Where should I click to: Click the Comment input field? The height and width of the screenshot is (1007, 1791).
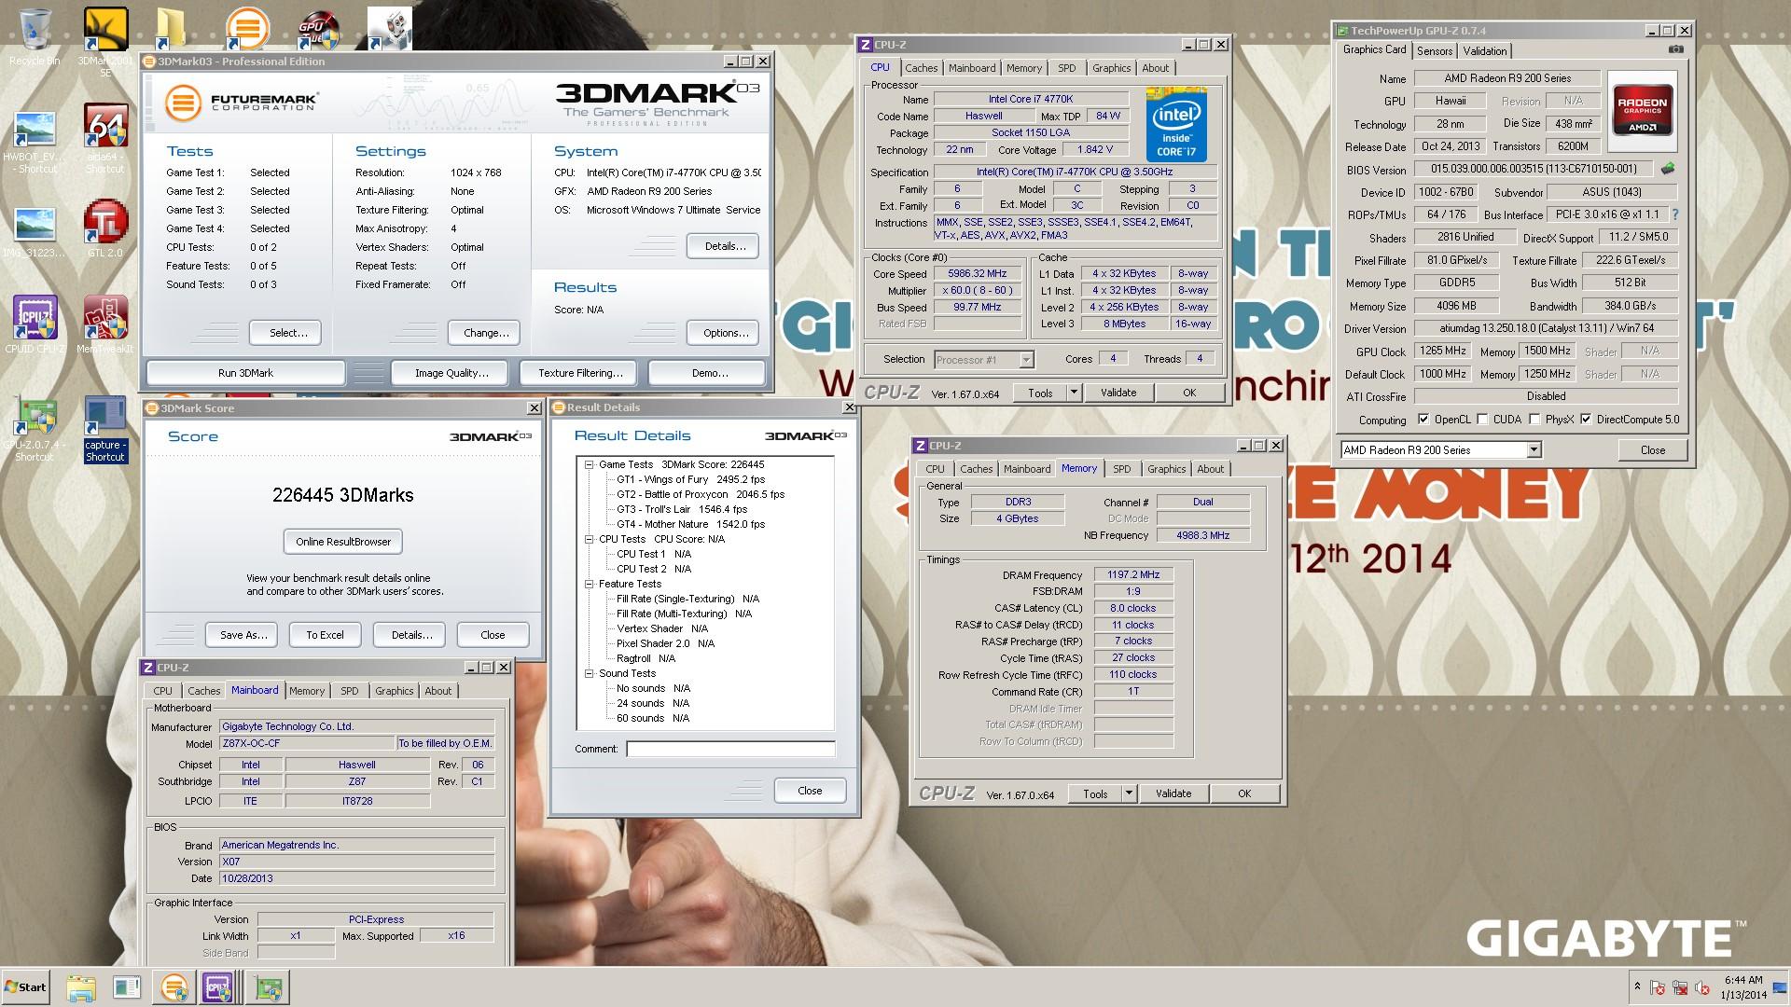click(x=730, y=749)
